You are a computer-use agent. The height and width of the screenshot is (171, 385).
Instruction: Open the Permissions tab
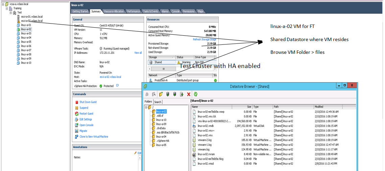[x=189, y=11]
